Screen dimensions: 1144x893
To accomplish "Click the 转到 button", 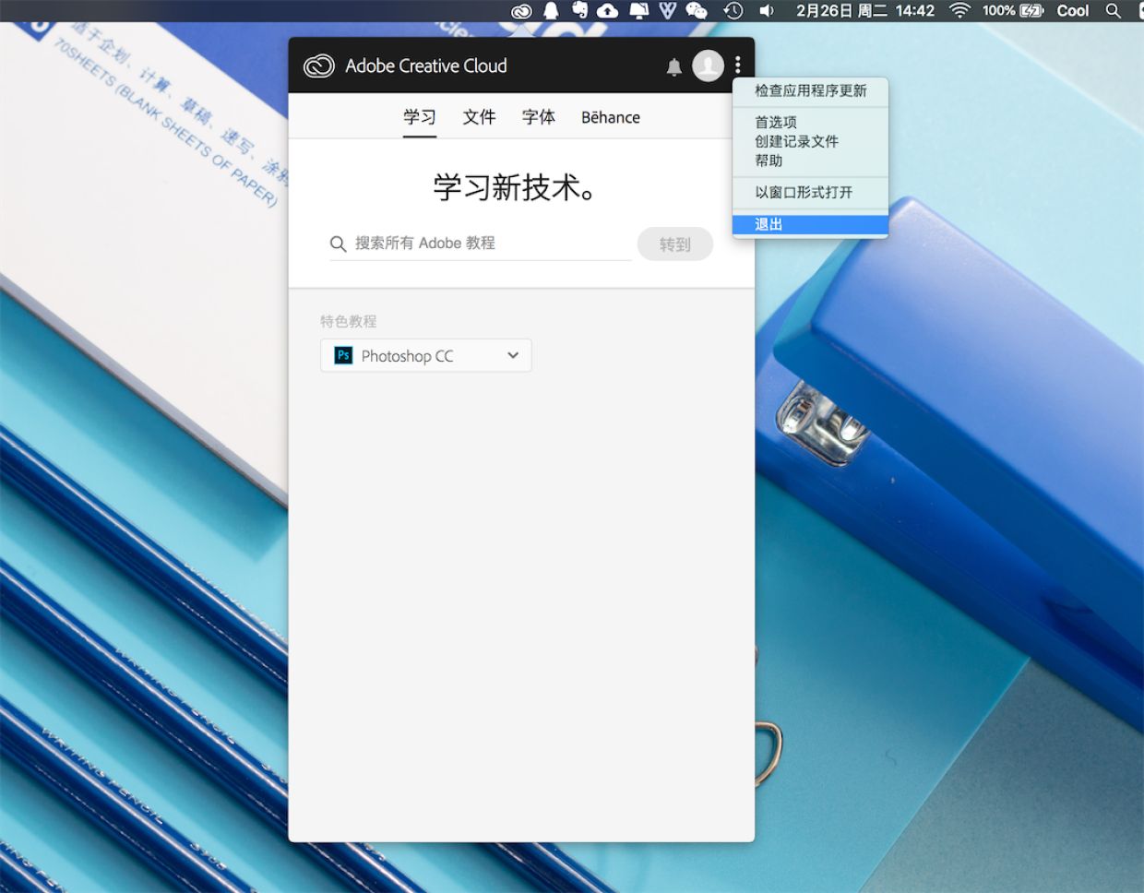I will (675, 244).
